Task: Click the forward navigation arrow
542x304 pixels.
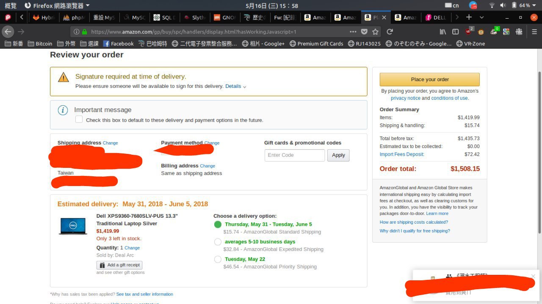Action: tap(21, 32)
